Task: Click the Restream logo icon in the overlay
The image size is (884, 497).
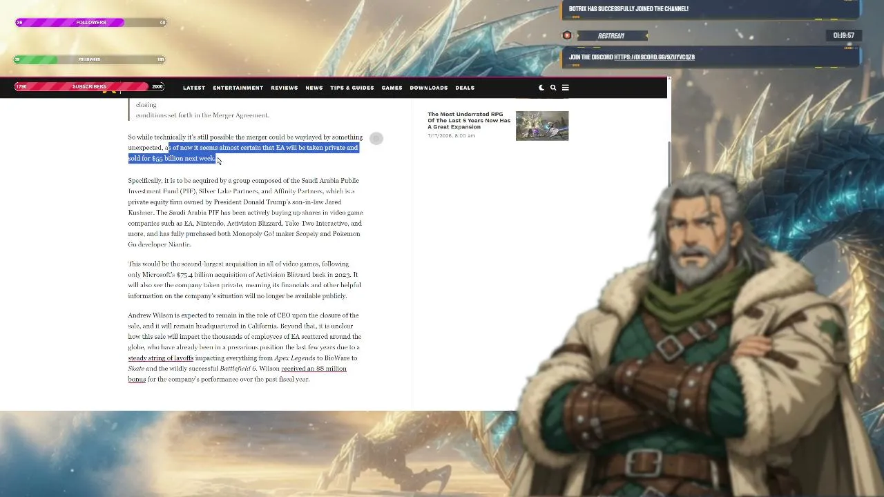Action: coord(567,36)
